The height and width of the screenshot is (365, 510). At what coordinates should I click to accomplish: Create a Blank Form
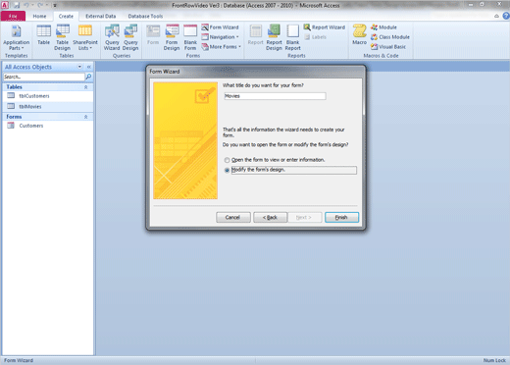coord(190,37)
